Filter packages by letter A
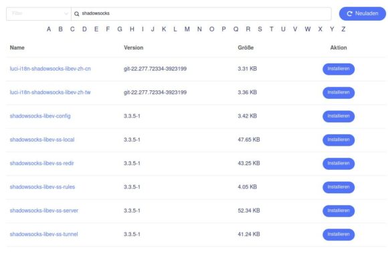388x254 pixels. click(x=49, y=29)
